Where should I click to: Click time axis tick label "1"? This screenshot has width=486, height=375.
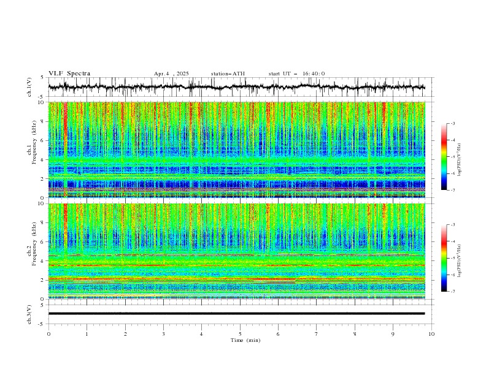(87, 334)
